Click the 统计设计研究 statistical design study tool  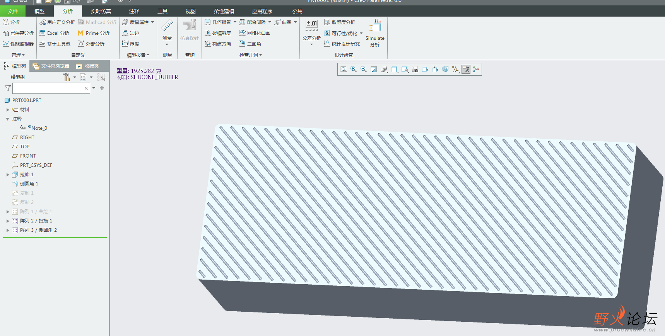click(x=342, y=44)
